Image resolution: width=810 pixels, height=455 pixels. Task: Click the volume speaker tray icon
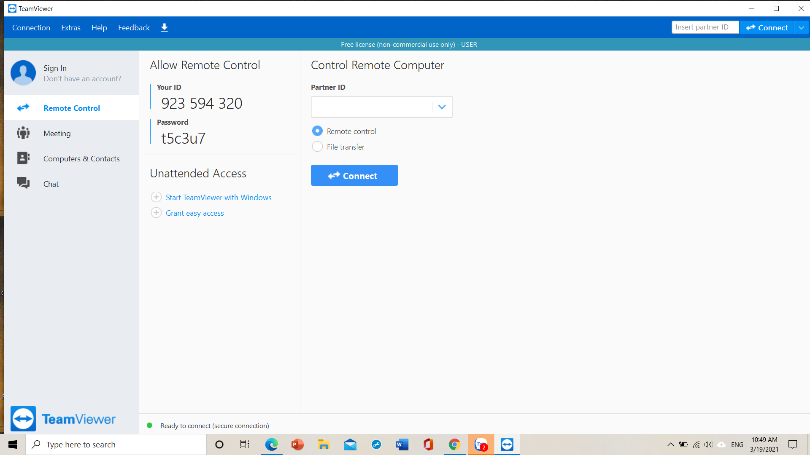pyautogui.click(x=708, y=444)
